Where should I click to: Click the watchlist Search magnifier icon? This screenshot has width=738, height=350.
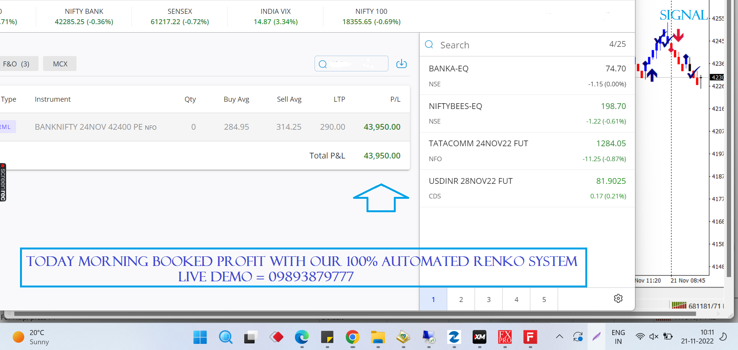429,45
